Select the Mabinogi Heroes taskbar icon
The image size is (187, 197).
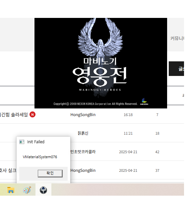[x=43, y=190]
